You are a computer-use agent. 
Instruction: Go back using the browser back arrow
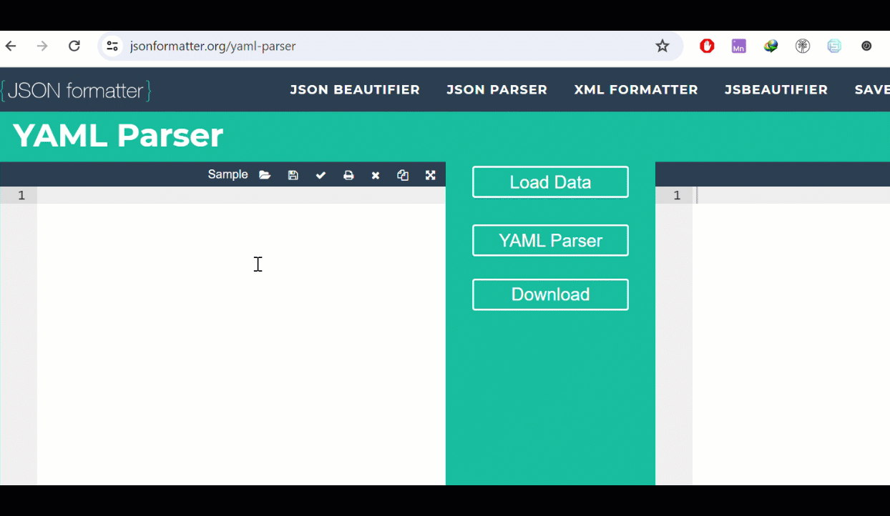point(10,46)
